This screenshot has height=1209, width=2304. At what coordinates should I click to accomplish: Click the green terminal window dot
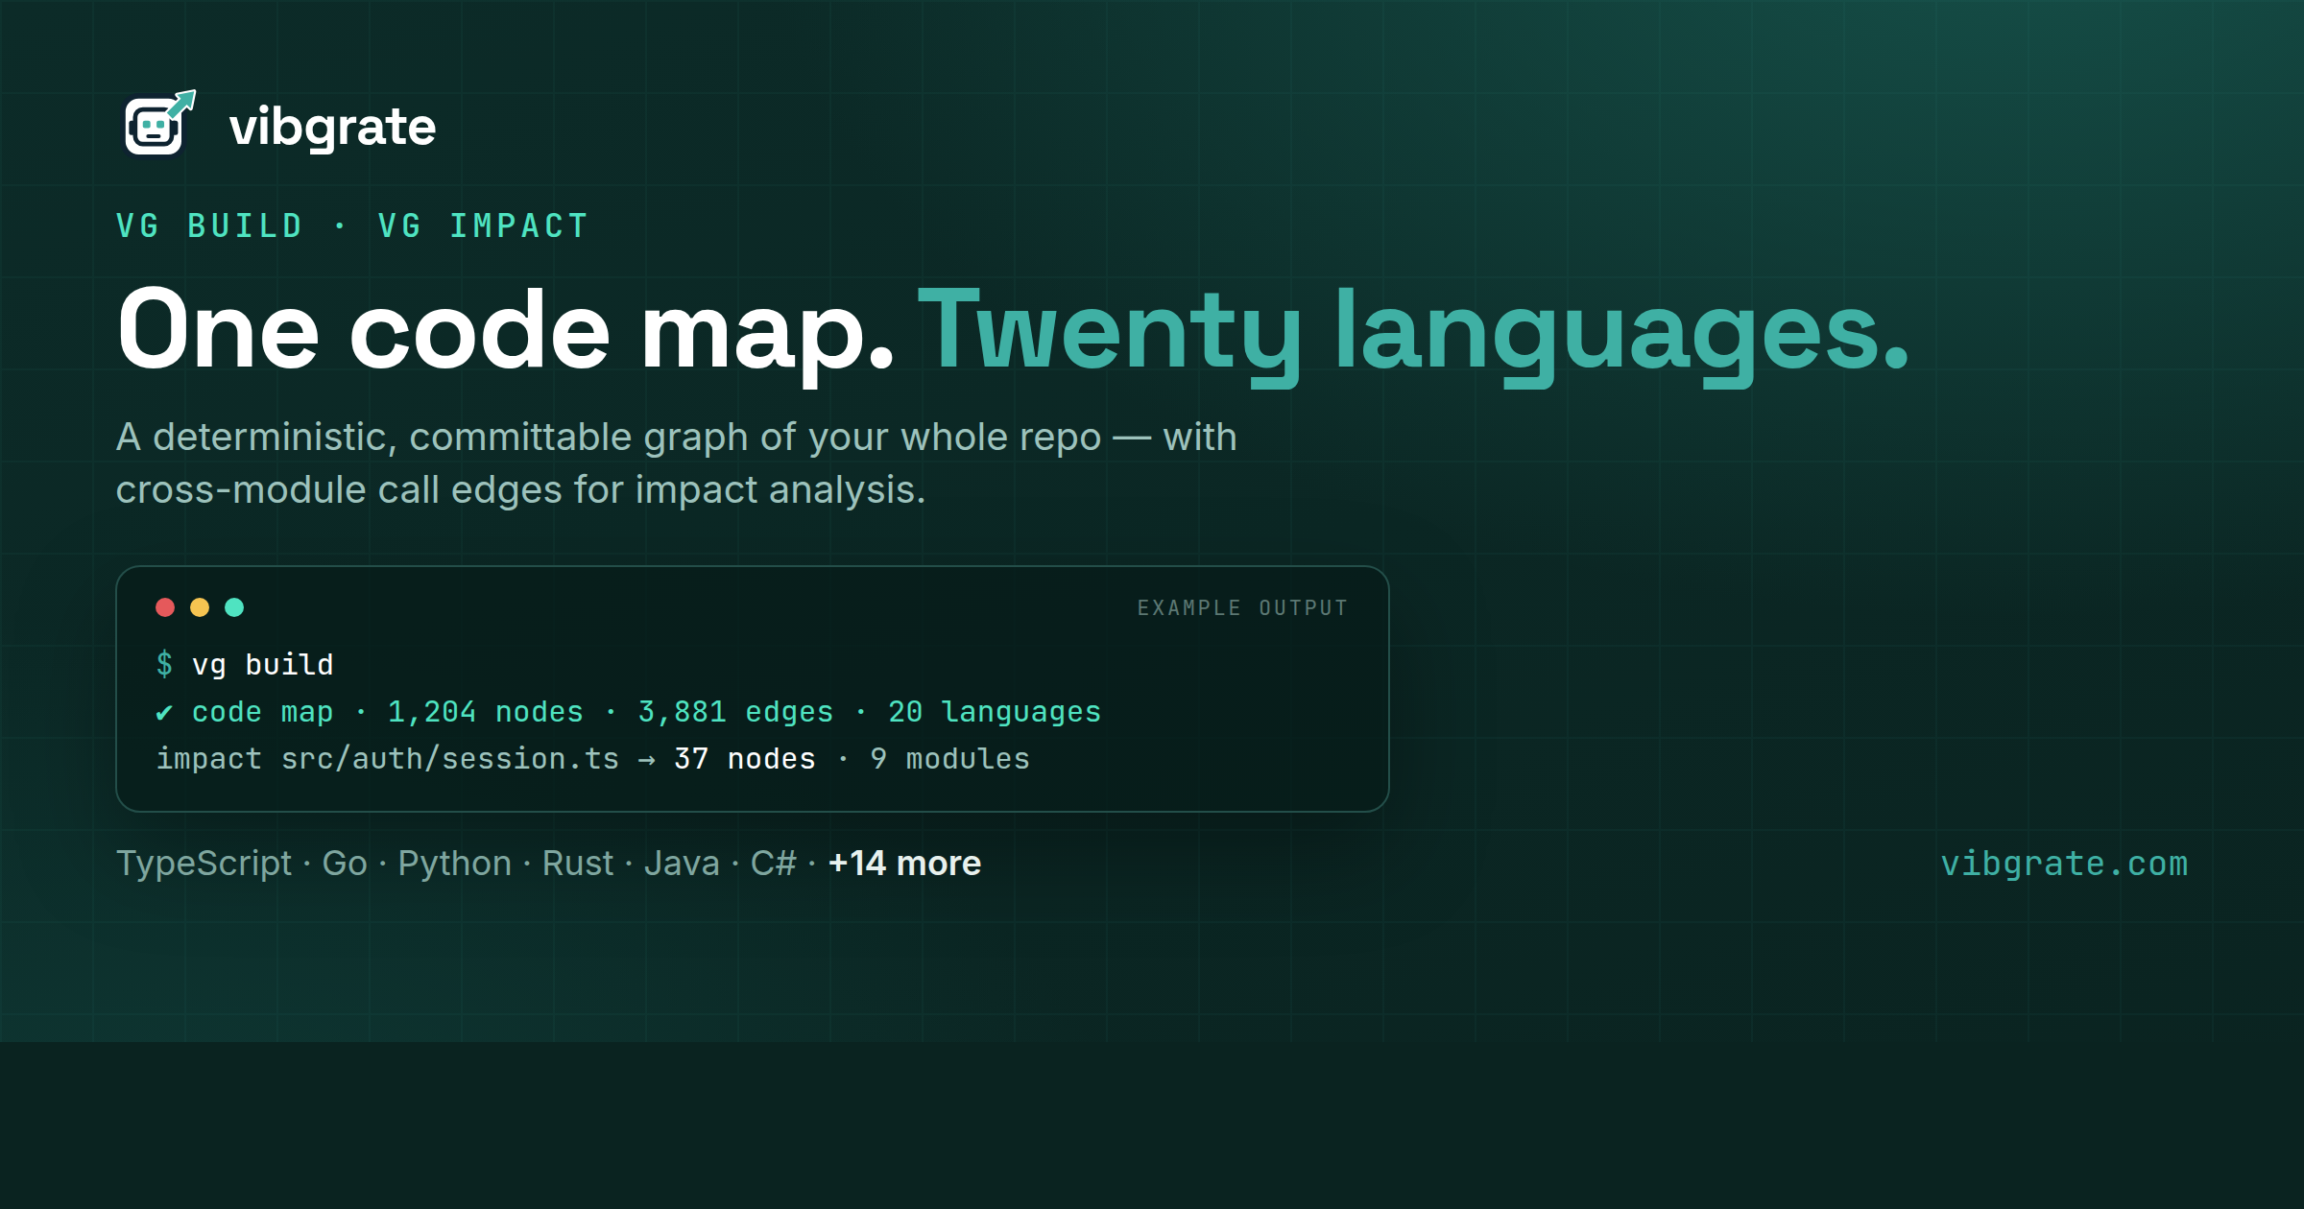tap(234, 607)
